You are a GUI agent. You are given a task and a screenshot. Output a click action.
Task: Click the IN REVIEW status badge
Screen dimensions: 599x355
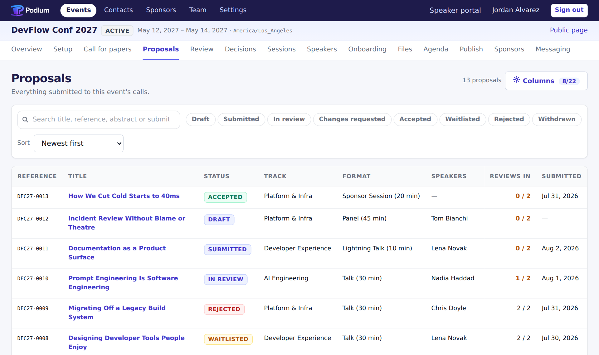tap(226, 279)
